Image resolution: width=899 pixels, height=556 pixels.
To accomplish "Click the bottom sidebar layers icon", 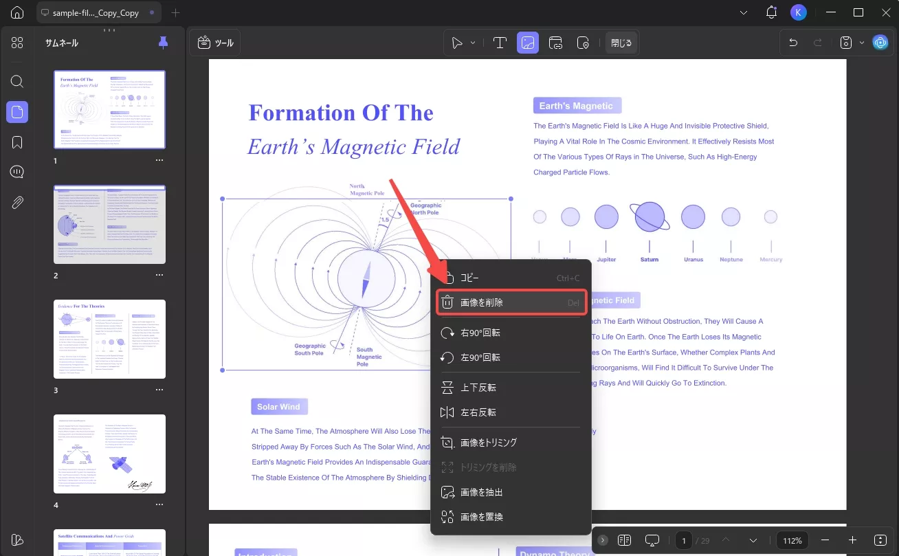I will [x=17, y=540].
